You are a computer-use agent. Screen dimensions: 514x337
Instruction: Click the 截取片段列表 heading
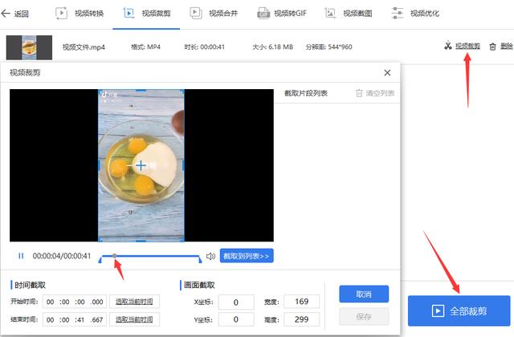306,94
